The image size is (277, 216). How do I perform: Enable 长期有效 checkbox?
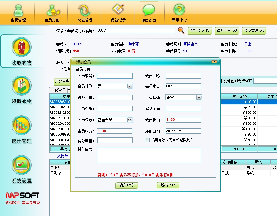[x=148, y=140]
